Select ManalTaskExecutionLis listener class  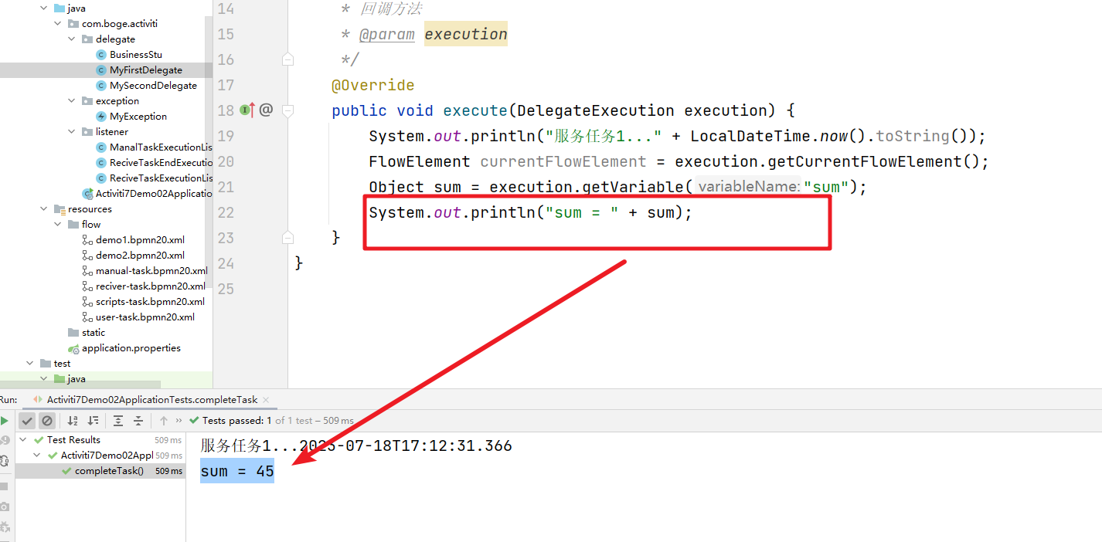(x=161, y=147)
